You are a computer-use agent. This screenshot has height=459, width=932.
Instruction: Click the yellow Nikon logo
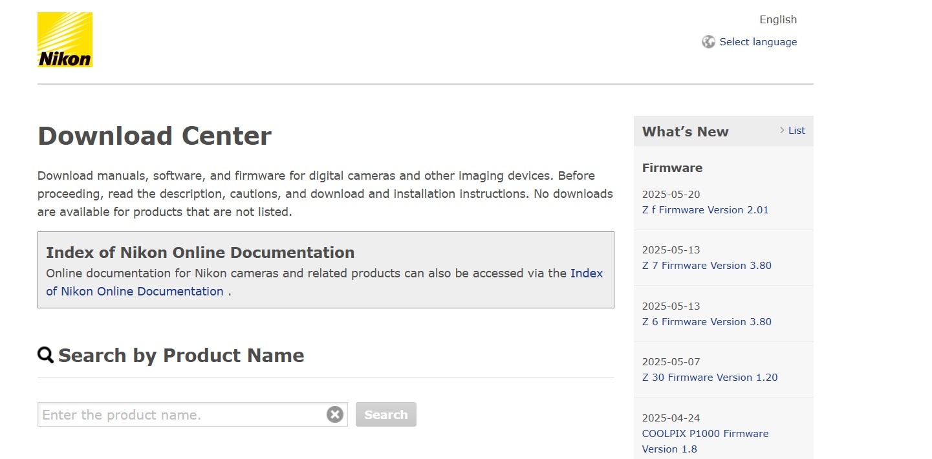[x=65, y=39]
